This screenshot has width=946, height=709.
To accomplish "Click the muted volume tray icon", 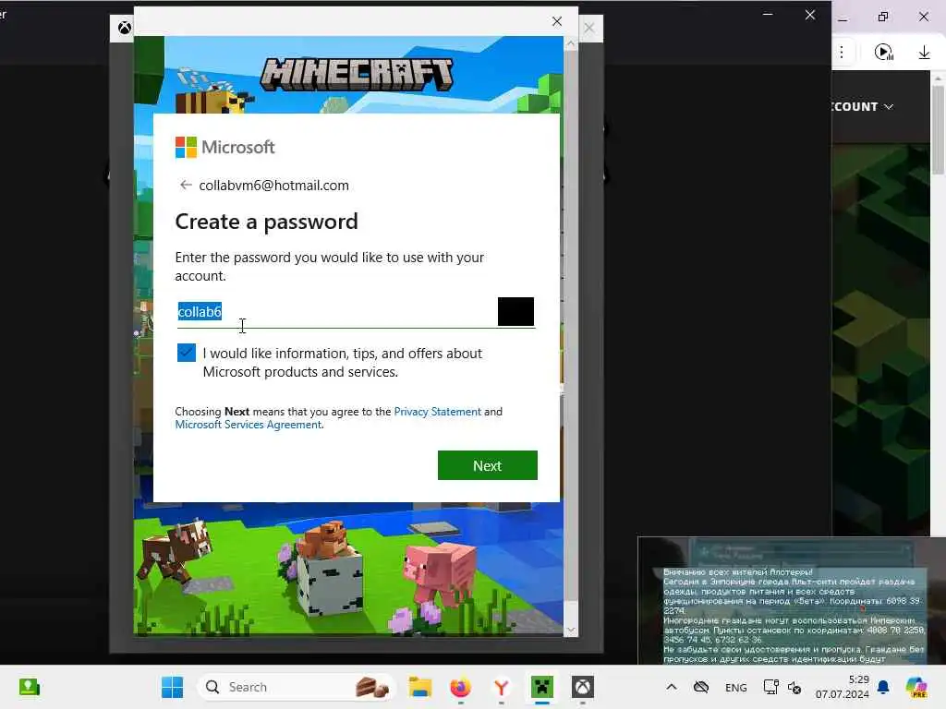I will pyautogui.click(x=794, y=687).
